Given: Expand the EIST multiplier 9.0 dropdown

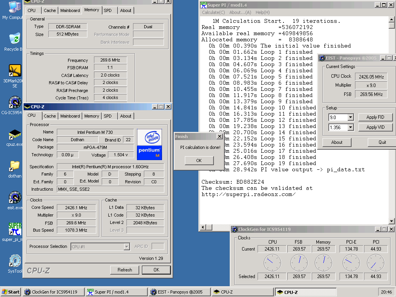Looking at the screenshot, I should coord(350,118).
